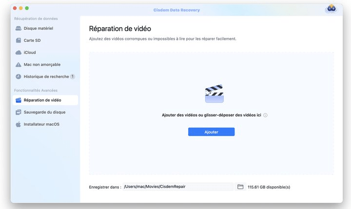Click the account avatar icon at top right

click(331, 9)
